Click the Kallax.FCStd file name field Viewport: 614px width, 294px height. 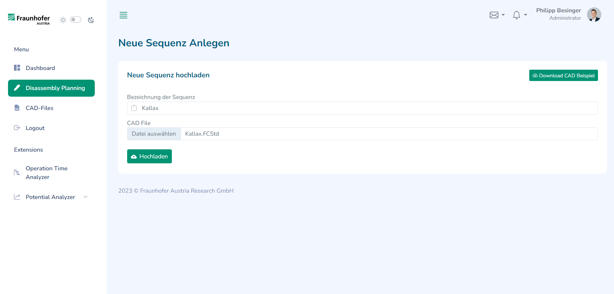(389, 134)
